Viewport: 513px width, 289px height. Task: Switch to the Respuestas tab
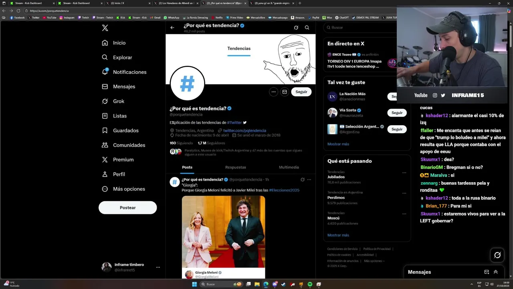pos(236,167)
